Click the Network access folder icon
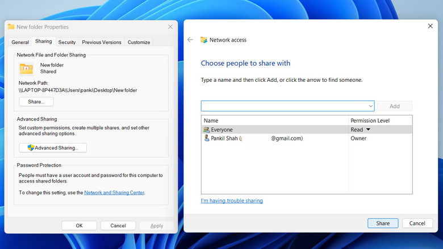This screenshot has width=443, height=249. click(204, 40)
